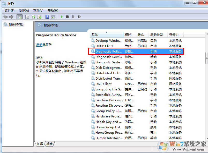Open the 文件(F) menu
This screenshot has width=208, height=153.
(10, 11)
